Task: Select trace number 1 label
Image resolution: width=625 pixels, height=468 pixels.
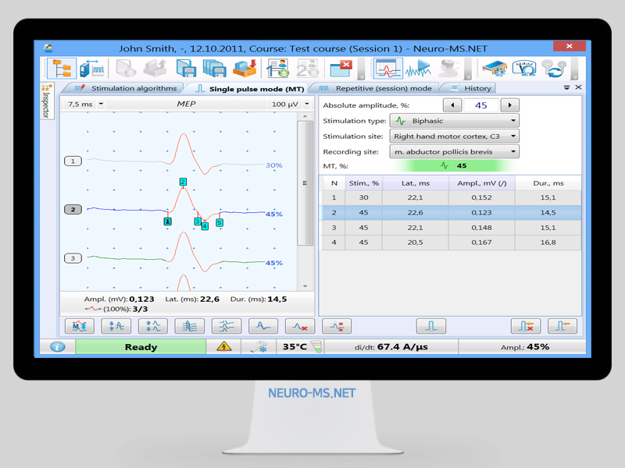Action: [x=73, y=161]
